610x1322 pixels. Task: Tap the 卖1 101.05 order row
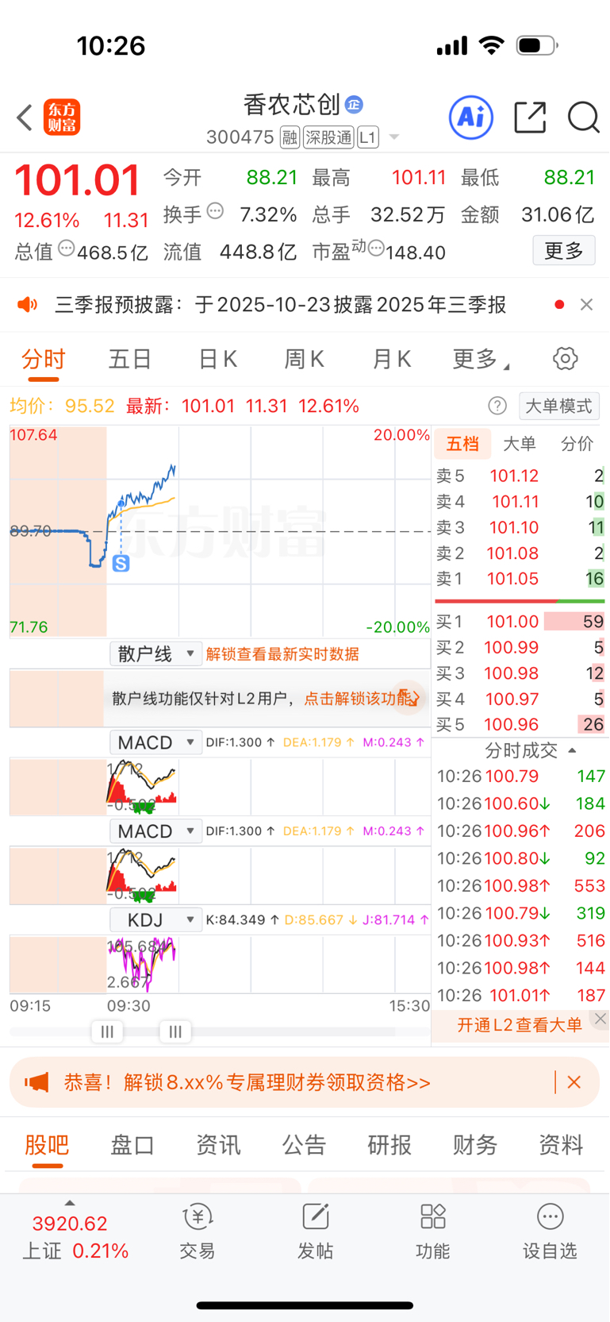[x=520, y=579]
